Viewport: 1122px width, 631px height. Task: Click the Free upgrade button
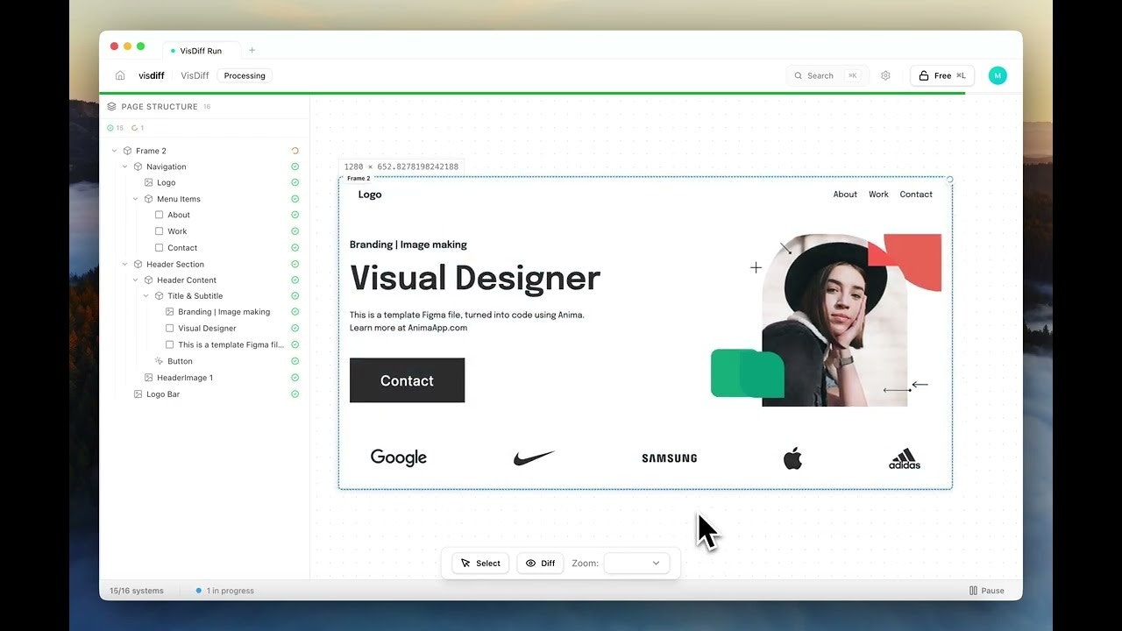click(941, 75)
